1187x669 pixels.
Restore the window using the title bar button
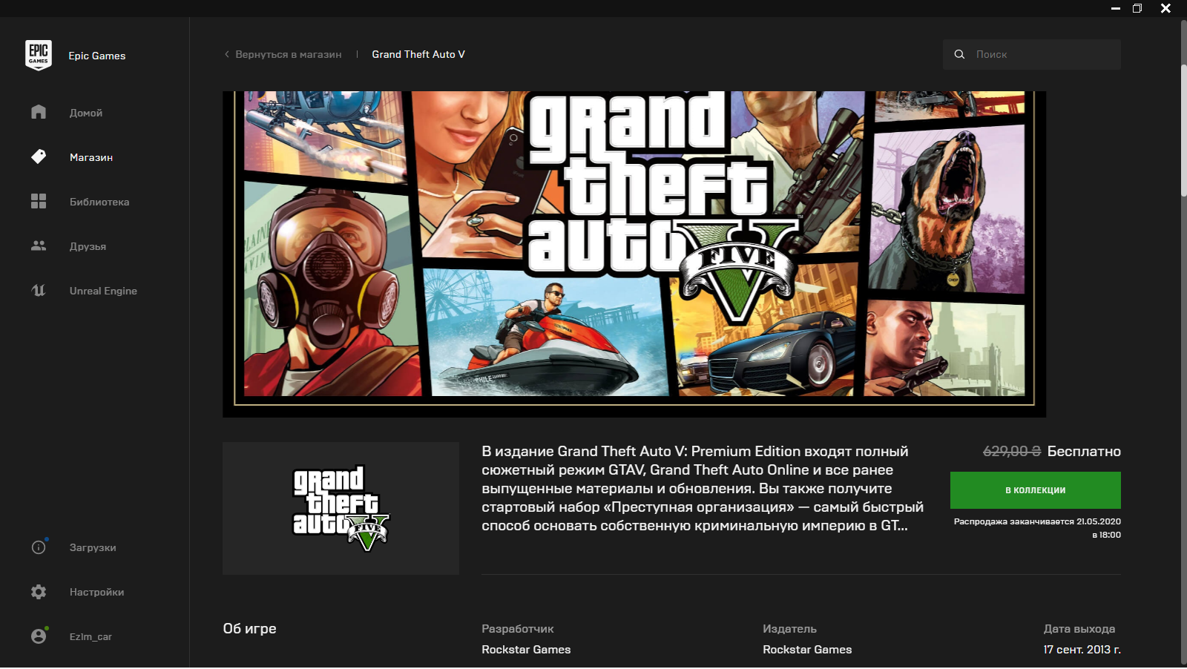click(1137, 8)
